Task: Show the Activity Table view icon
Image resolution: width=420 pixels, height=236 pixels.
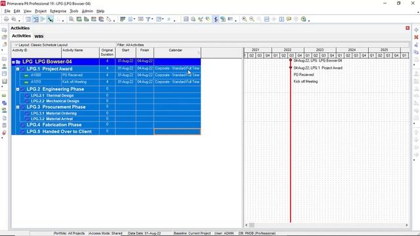Action: 28,19
